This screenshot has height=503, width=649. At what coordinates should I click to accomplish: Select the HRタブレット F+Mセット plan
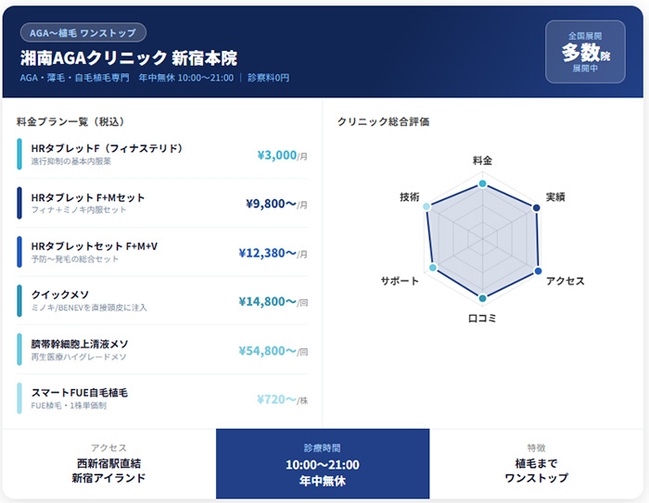click(162, 203)
